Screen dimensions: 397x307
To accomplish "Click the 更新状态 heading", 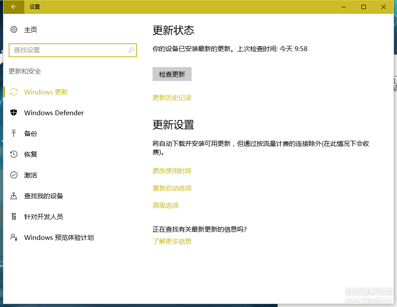I will 173,30.
